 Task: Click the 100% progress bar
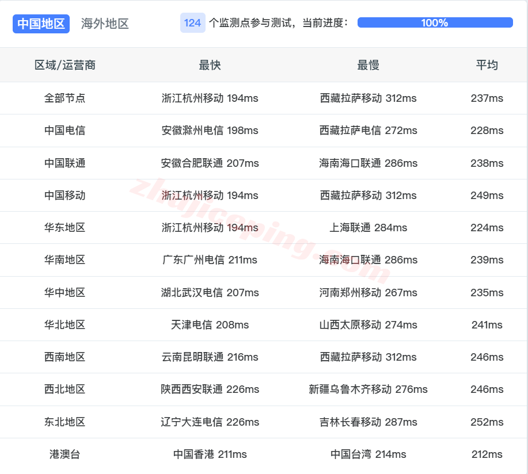pos(435,22)
